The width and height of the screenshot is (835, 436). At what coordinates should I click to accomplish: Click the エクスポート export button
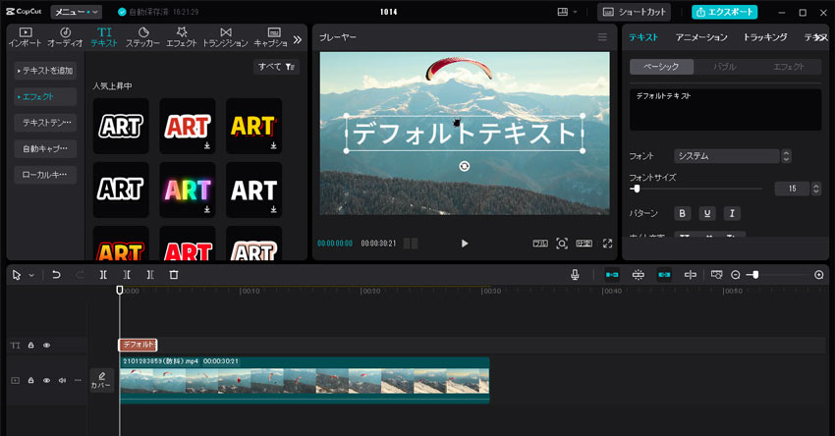point(724,12)
